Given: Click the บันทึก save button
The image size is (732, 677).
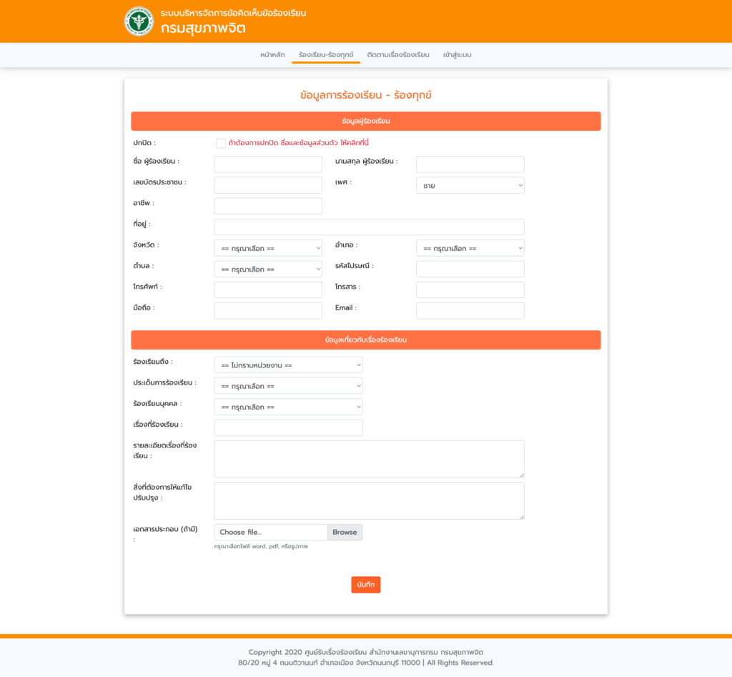Looking at the screenshot, I should (x=365, y=585).
